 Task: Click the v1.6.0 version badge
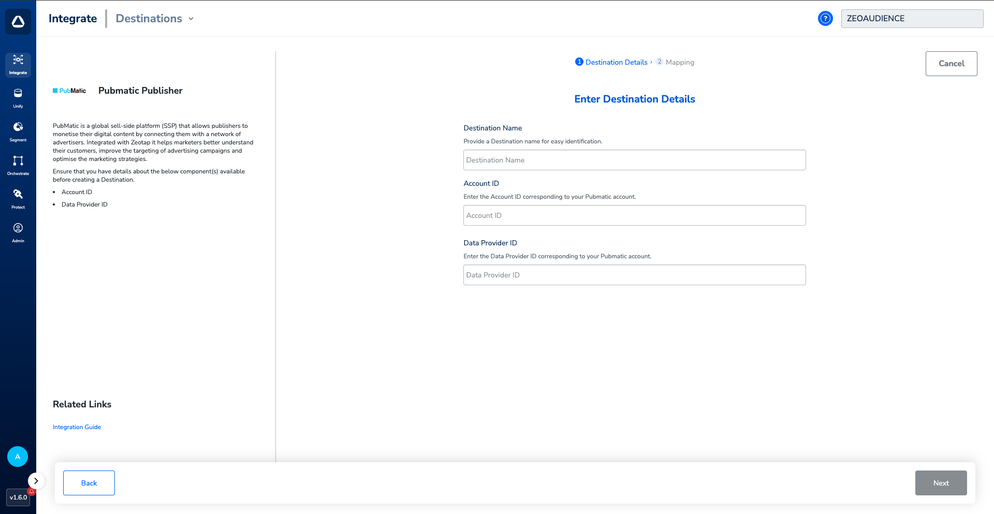click(18, 497)
